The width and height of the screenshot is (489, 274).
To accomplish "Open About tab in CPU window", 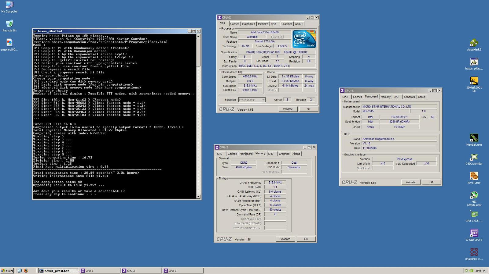I will 299,24.
